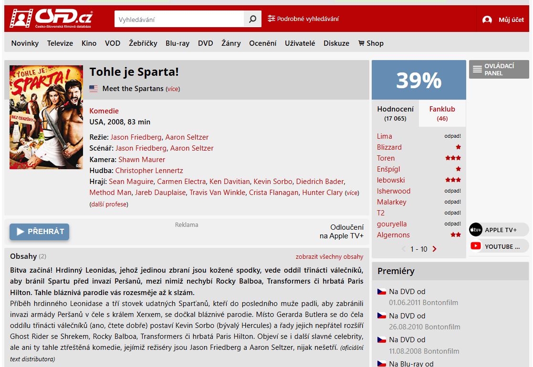Open actor Diedrich Bader's page
The height and width of the screenshot is (367, 533).
(320, 181)
